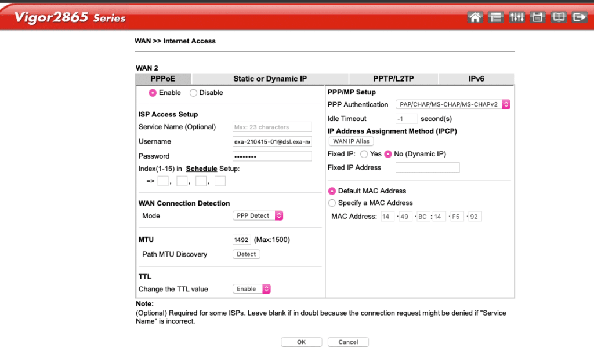Click the Service Name input field
Image resolution: width=594 pixels, height=355 pixels.
272,127
